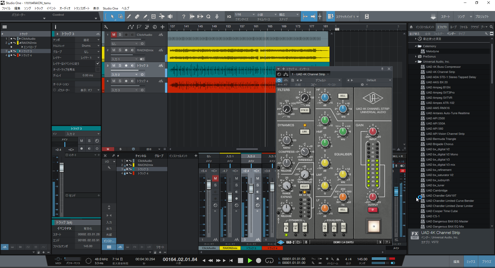Toggle レイヤーはイベントに従う checkbox
Image resolution: width=495 pixels, height=268 pixels.
click(98, 63)
